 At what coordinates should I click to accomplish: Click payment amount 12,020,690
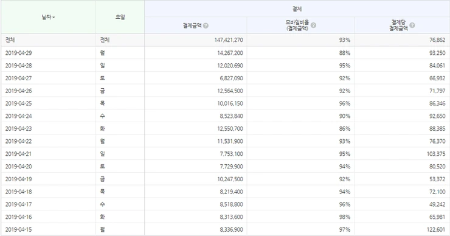[x=230, y=66]
